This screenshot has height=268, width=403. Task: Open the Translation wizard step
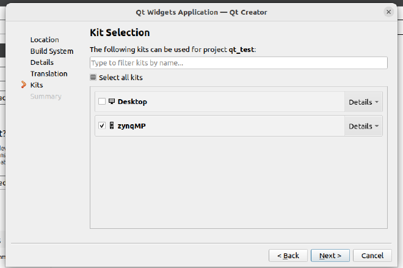(49, 74)
